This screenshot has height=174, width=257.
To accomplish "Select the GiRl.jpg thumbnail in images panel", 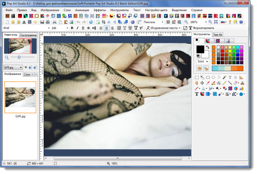I will click(x=20, y=97).
